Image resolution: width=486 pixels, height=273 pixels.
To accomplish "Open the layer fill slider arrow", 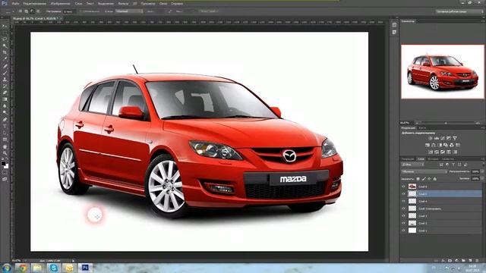I will pyautogui.click(x=482, y=179).
